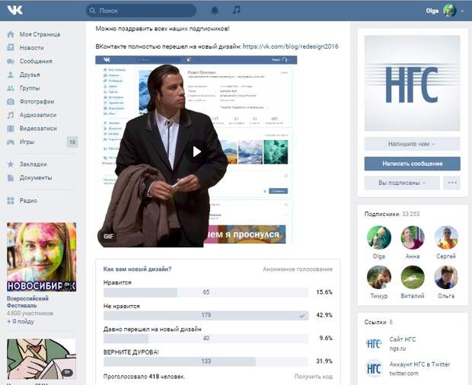Click the 4 800 участников text
472x385 pixels.
pos(30,313)
